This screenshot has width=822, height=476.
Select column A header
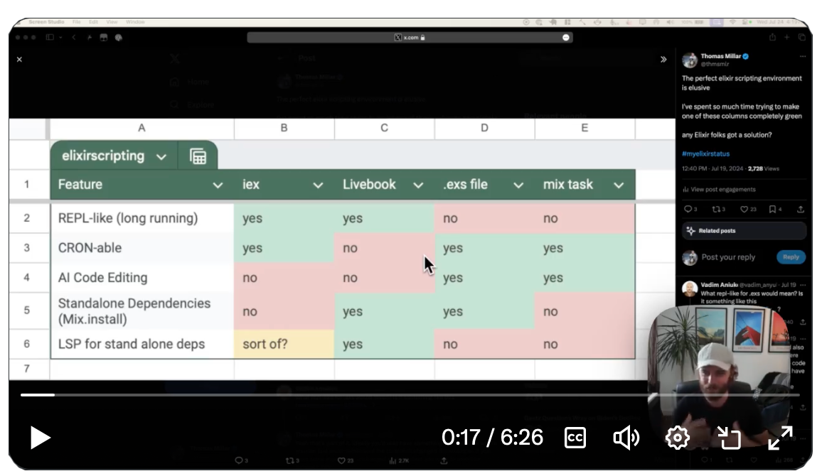click(142, 129)
